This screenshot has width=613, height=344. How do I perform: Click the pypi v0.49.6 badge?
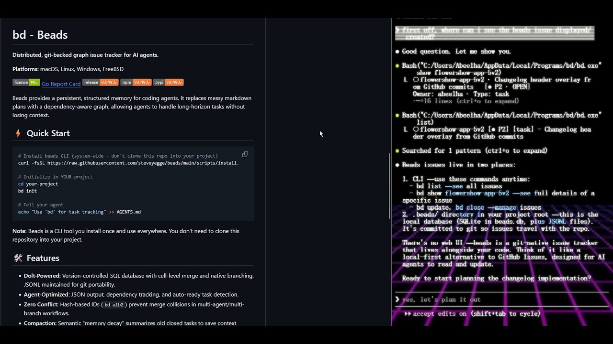tap(168, 82)
